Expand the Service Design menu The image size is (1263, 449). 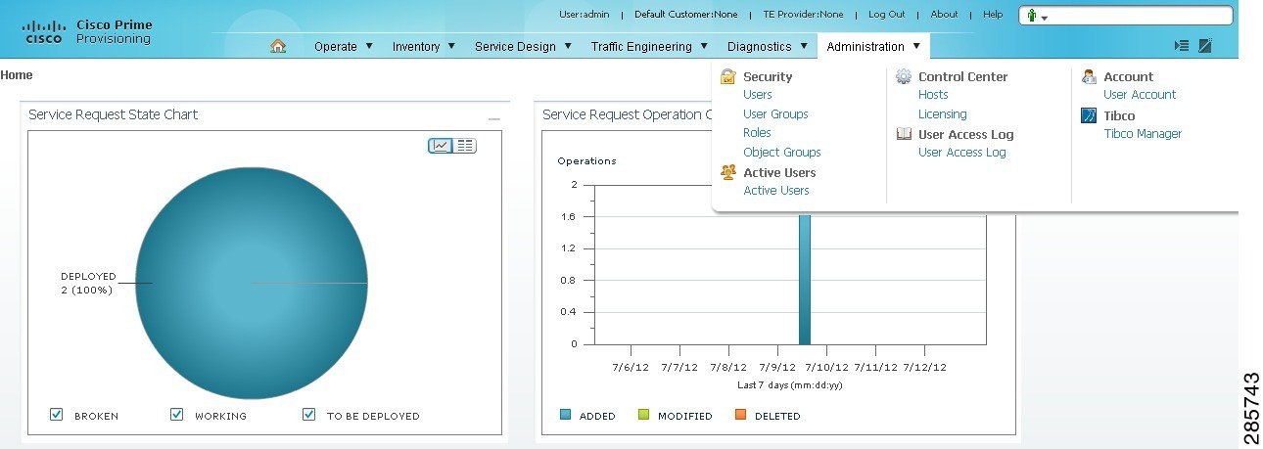523,46
